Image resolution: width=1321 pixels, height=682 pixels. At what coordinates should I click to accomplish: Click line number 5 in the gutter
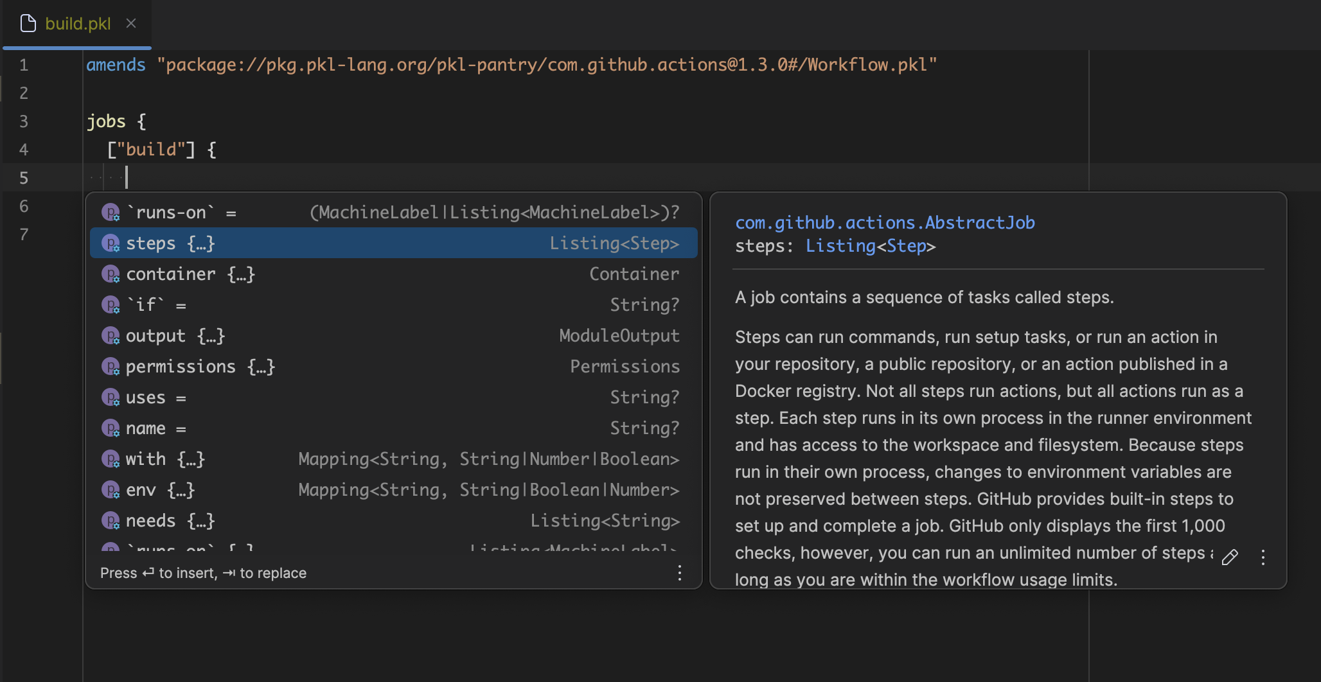pyautogui.click(x=24, y=177)
